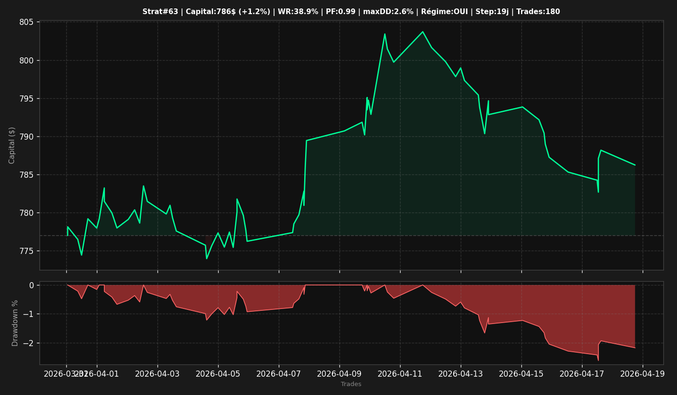Click the 2026-04-19 date tick label
This screenshot has height=395, width=677.
[643, 374]
